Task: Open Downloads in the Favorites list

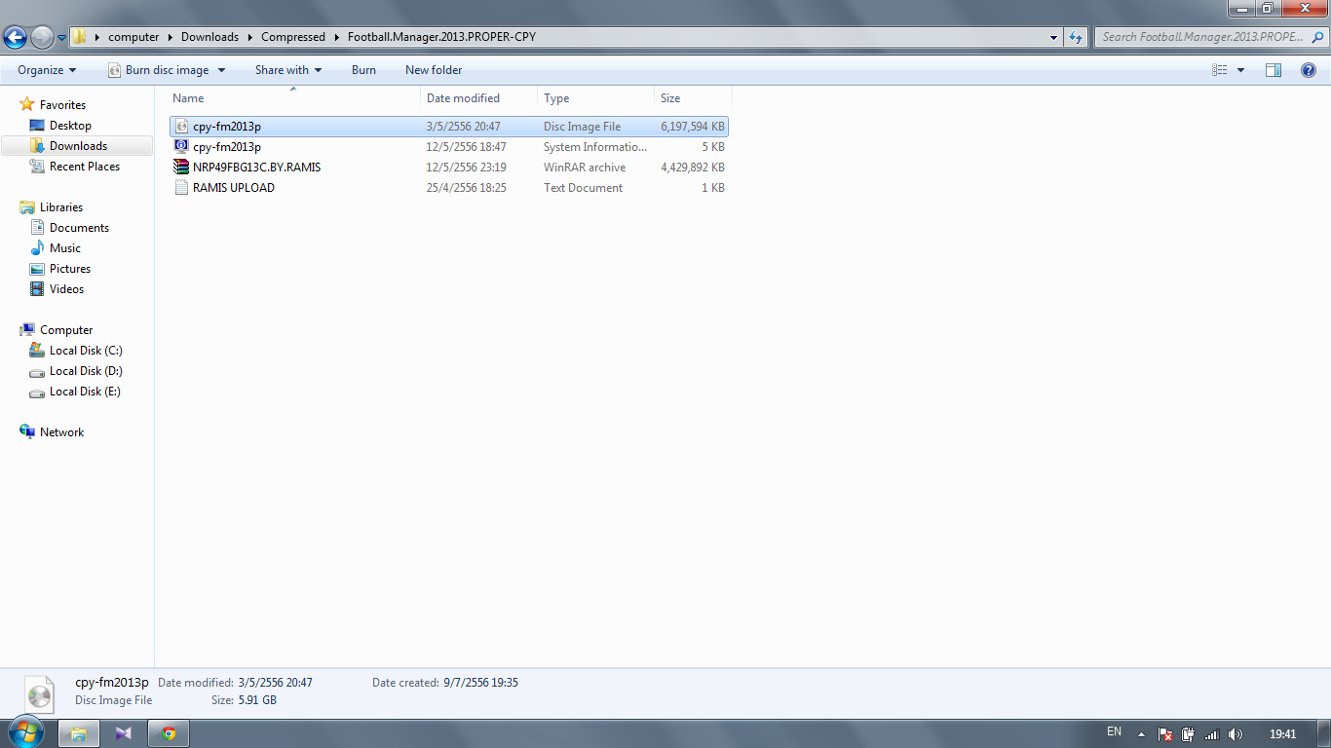Action: [x=78, y=146]
